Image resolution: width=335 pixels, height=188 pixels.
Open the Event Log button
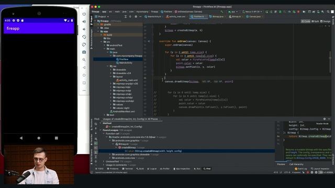tap(301, 169)
